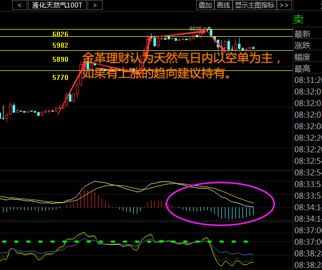322x270 pixels.
Task: Click the previous symbol arrow button
Action: [x=19, y=5]
